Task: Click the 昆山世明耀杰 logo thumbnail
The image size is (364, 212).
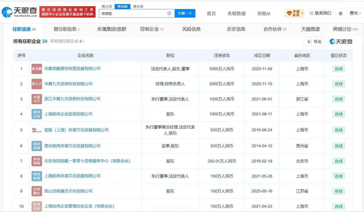Action: point(37,191)
